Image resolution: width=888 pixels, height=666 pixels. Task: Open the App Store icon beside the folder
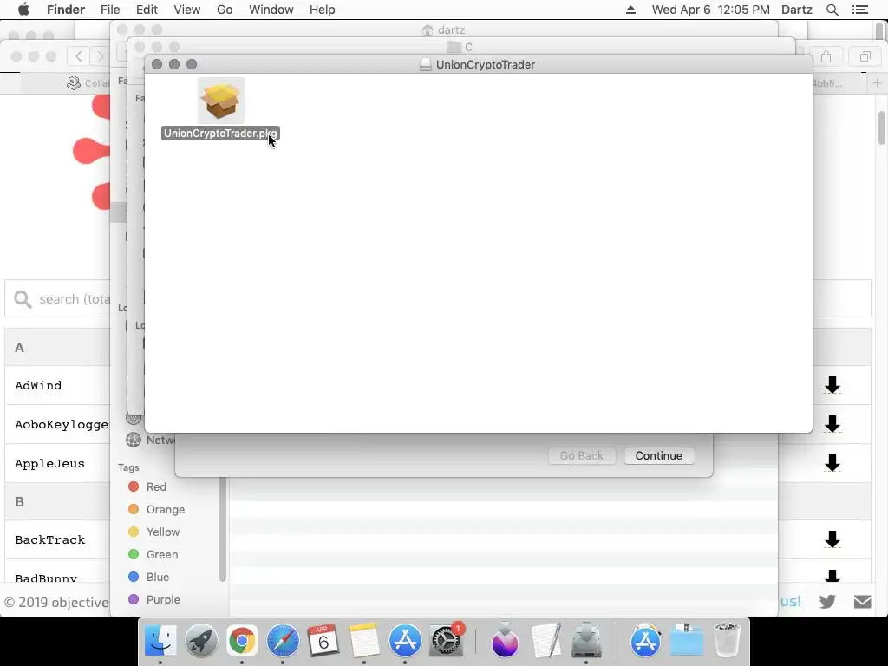tap(645, 641)
